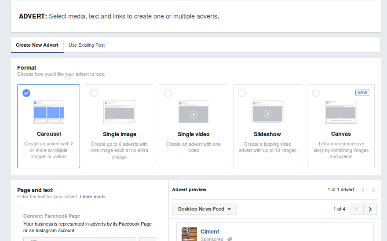Screen dimensions: 387x241
Task: Click next advert arrow beside 1 of 1 advert
Action: click(x=373, y=190)
